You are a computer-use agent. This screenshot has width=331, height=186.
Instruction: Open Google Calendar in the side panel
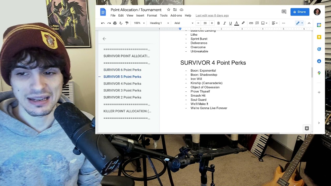coord(319,25)
